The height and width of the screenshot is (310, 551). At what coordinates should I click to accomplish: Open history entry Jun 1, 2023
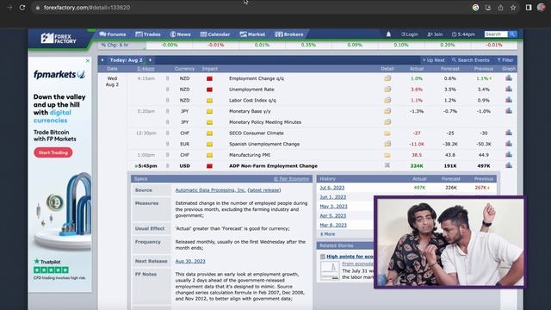(x=333, y=197)
